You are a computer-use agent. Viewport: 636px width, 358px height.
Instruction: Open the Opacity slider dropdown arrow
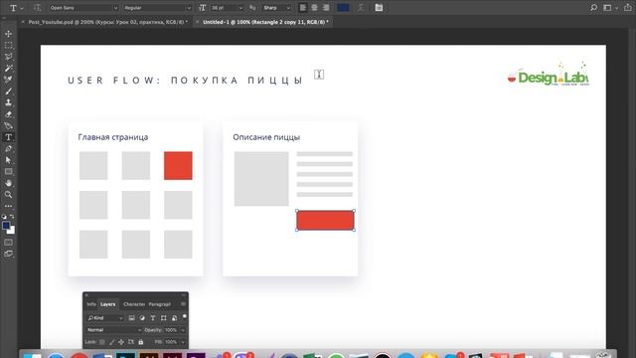click(183, 330)
